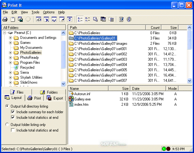Click the Peanut (C:) drive icon
Screen dimensions: 194x153
[x=10, y=33]
